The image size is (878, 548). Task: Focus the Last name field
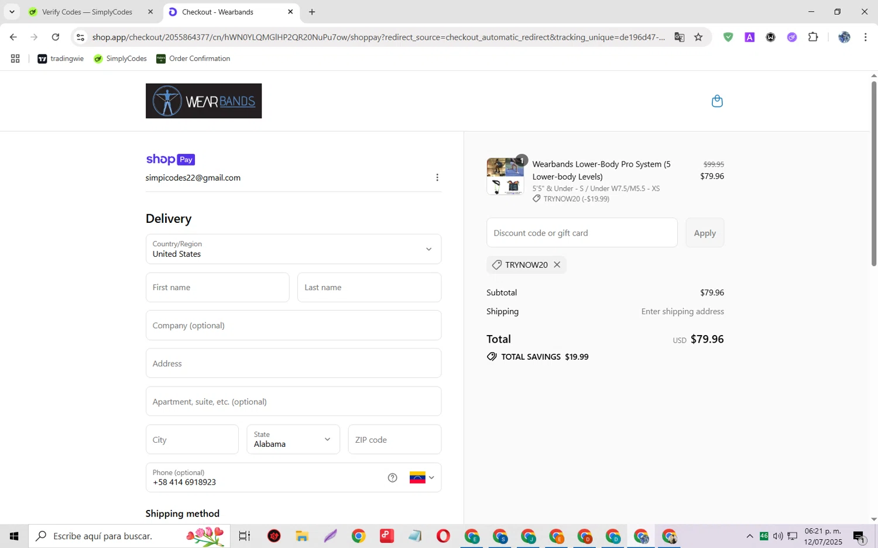pyautogui.click(x=369, y=287)
